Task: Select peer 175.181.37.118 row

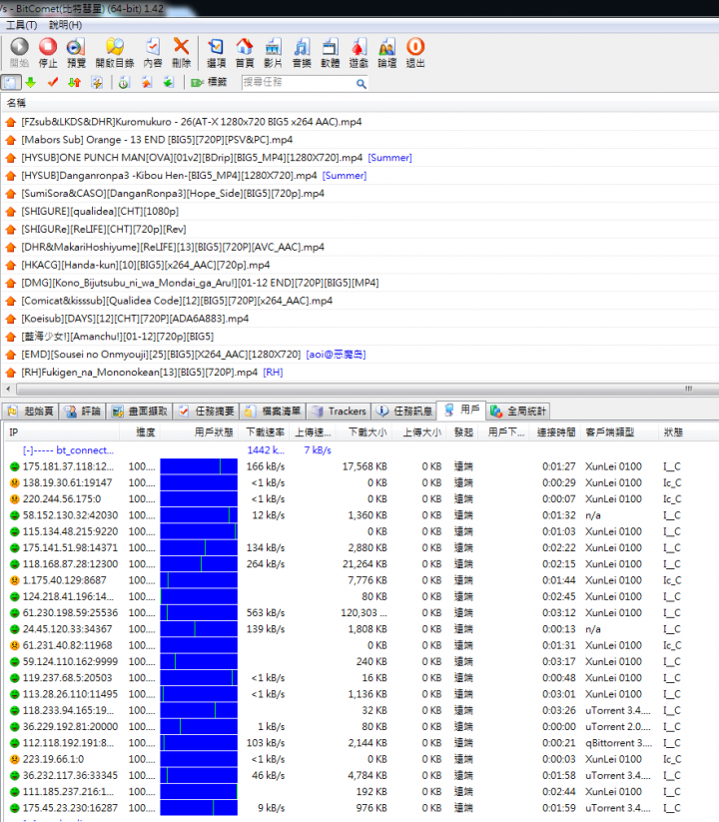Action: tap(359, 466)
